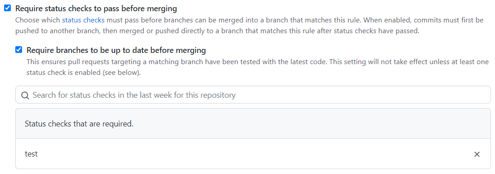The image size is (495, 174).
Task: Click the empty area of the test row
Action: pyautogui.click(x=252, y=154)
